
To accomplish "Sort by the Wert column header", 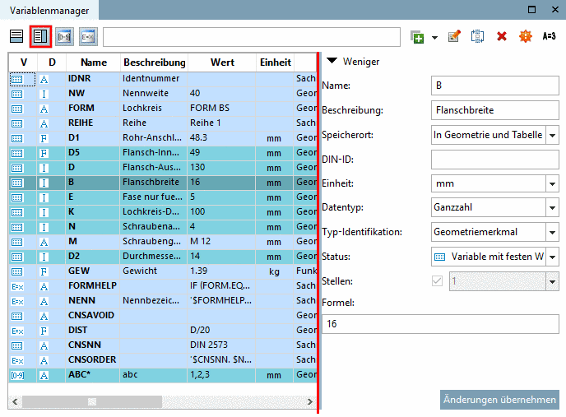I will pyautogui.click(x=222, y=63).
